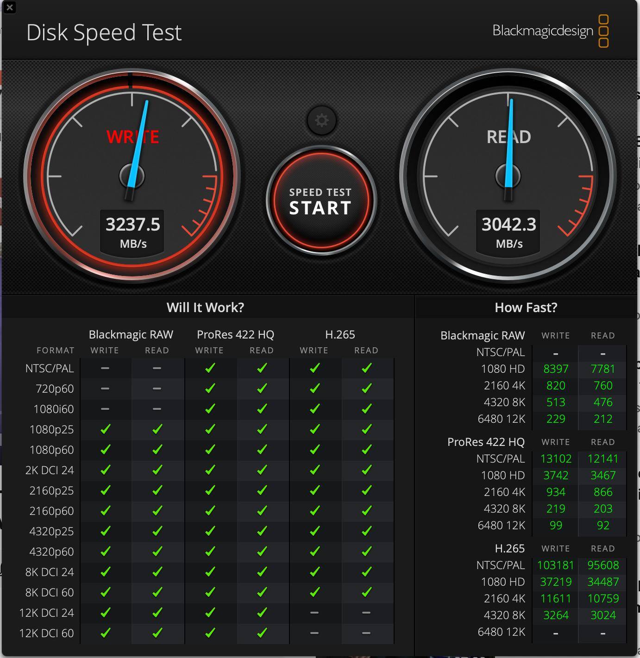Screen dimensions: 640x658
Task: Click ProRes 422 HQ 2160 4K write value 934
Action: pos(555,492)
